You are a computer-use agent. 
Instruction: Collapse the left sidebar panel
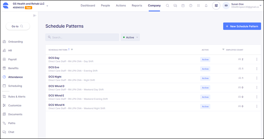[x=35, y=16]
